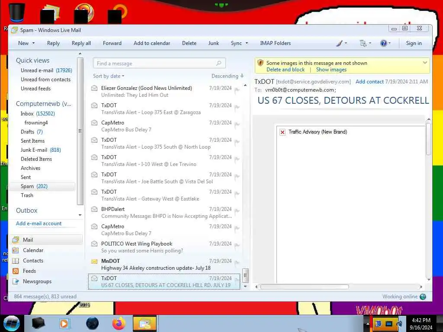This screenshot has height=332, width=443.
Task: Flag the POLITICO West Wing Playbook message
Action: (x=237, y=246)
